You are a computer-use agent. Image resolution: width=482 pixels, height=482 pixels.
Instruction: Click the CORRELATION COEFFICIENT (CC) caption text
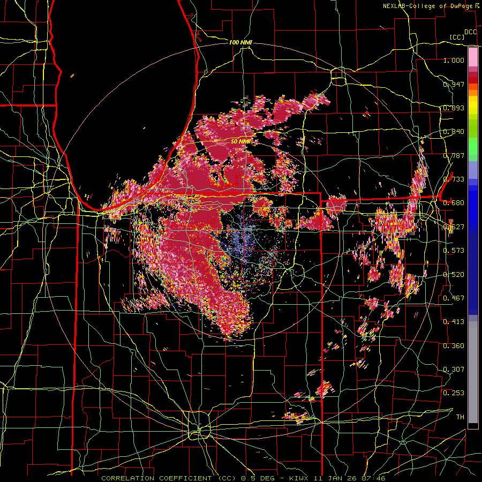(x=169, y=478)
